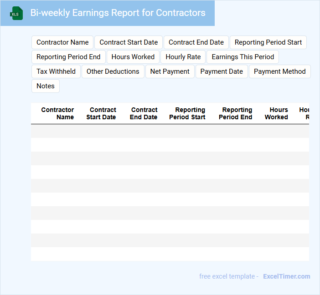Click the green XLS file icon
This screenshot has height=295, width=320.
click(16, 13)
